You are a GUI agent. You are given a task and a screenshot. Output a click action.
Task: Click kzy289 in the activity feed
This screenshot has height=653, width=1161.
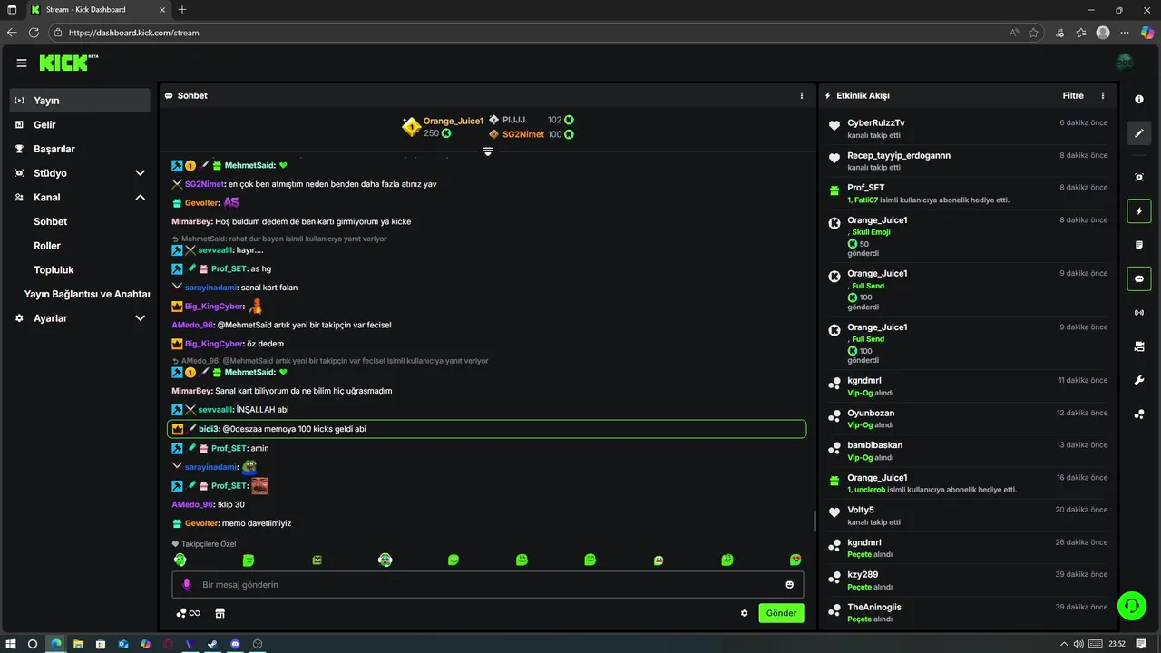click(x=863, y=575)
